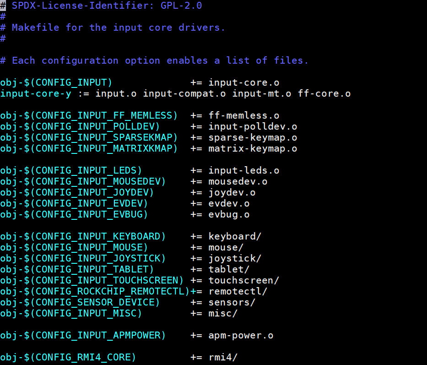Click the remotectl/ directory entry

coord(238,292)
